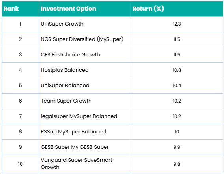Screen dimensions: 224x174
Task: Select the 9.9 return value
Action: [177, 147]
